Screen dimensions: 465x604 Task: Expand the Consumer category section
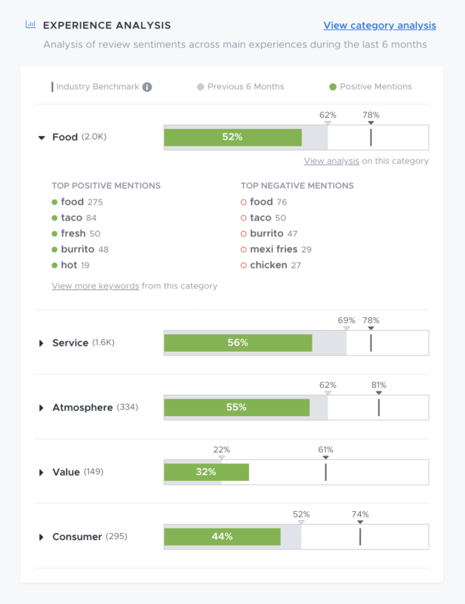point(41,536)
